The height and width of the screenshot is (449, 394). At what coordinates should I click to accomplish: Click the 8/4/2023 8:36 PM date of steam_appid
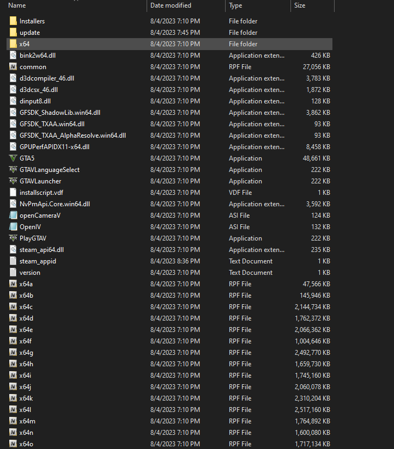(175, 261)
